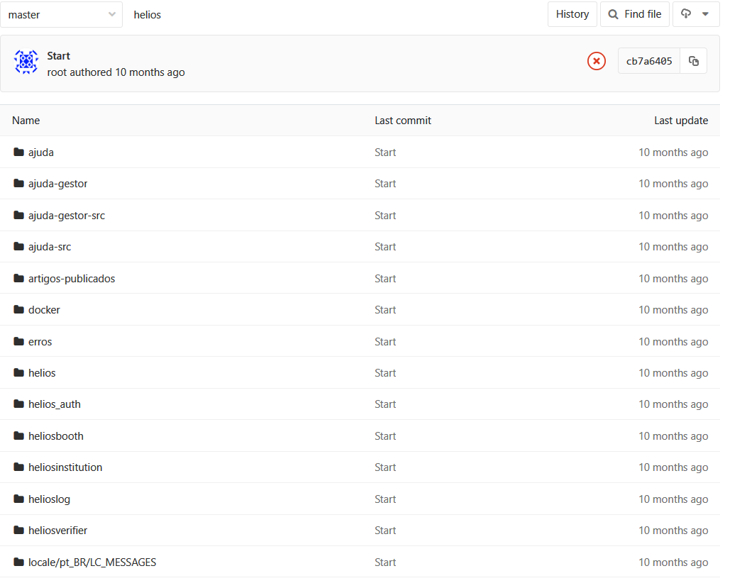Open the heliosinstitution folder icon

(x=18, y=467)
